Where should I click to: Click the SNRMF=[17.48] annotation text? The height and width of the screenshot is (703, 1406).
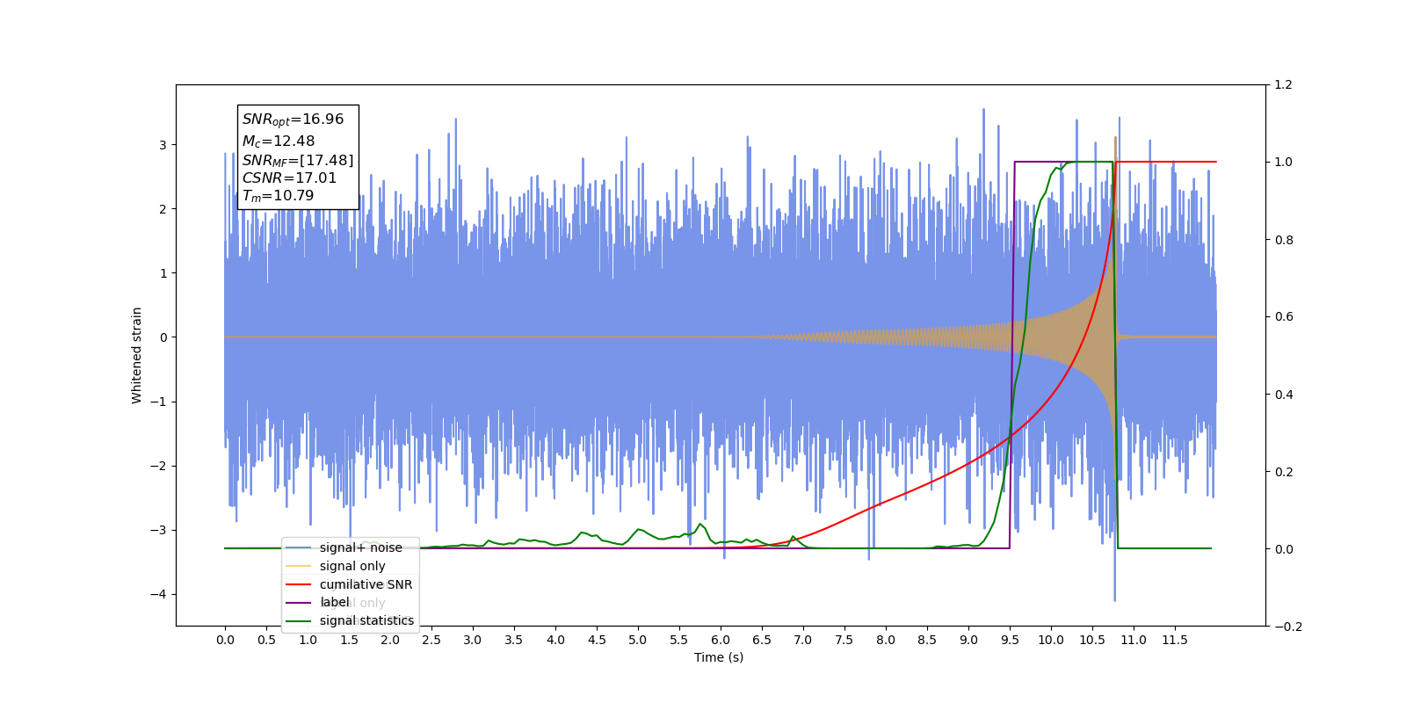298,160
